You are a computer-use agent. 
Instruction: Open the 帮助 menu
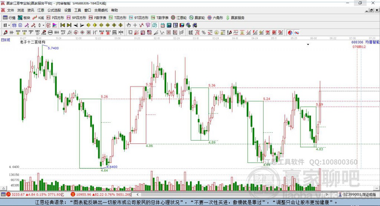point(114,10)
